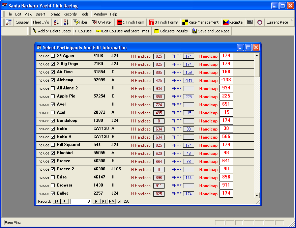Create a new record

tap(112, 201)
